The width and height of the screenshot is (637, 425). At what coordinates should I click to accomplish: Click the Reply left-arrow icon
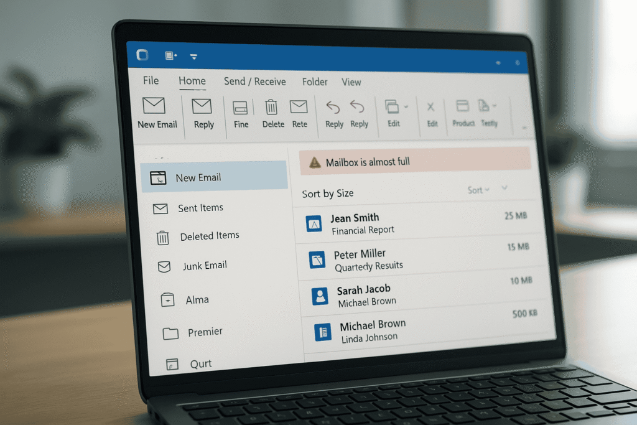tap(333, 108)
